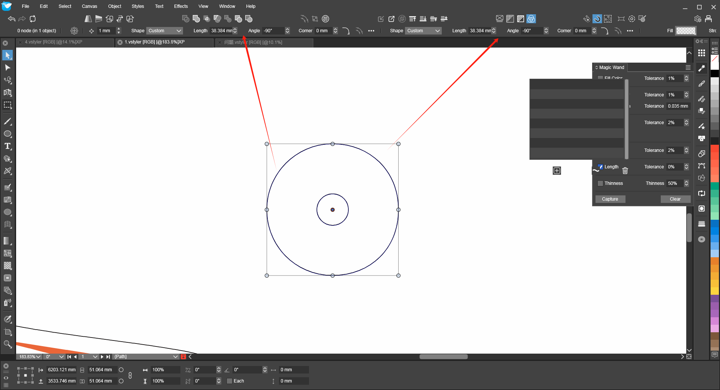Click the Fill color swatch
This screenshot has height=390, width=720.
(x=685, y=31)
